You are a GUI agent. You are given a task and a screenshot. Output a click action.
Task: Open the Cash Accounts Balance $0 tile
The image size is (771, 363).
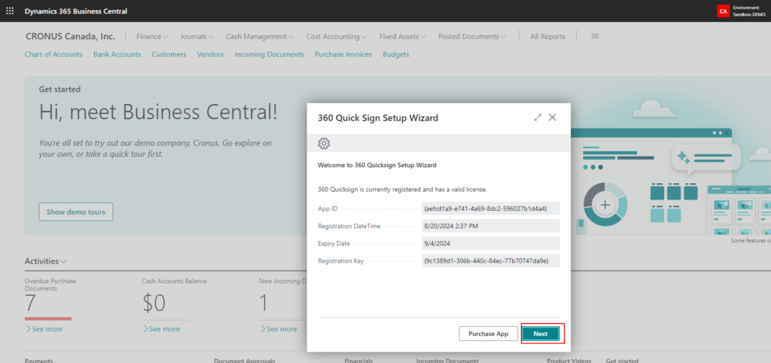pos(154,304)
